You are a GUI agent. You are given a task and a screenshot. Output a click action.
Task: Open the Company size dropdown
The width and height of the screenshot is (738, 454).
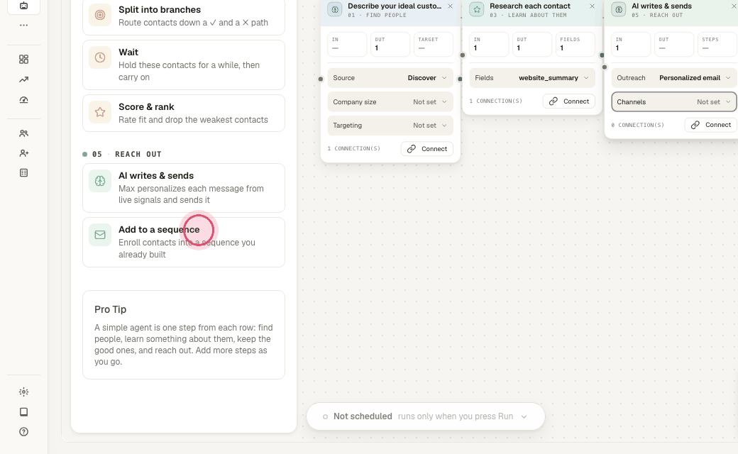(390, 102)
